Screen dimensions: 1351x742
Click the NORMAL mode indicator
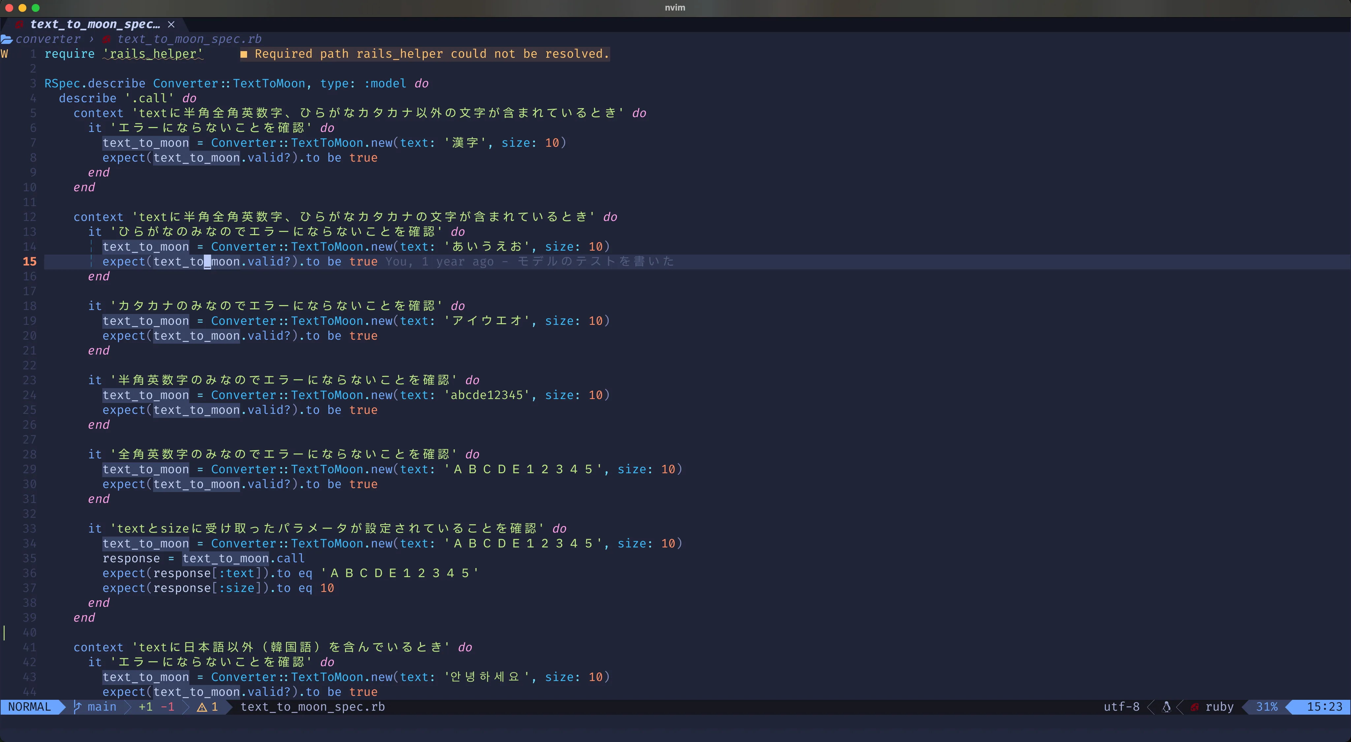click(29, 707)
